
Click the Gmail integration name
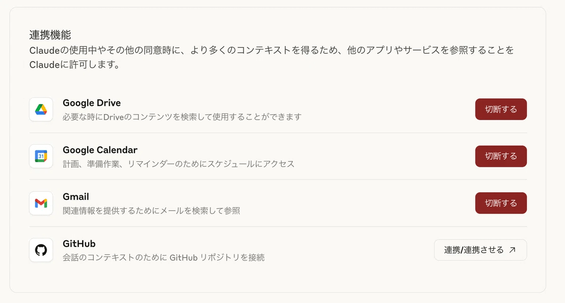coord(76,197)
